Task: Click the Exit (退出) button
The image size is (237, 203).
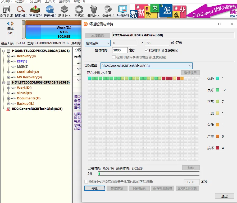Action: point(225,196)
